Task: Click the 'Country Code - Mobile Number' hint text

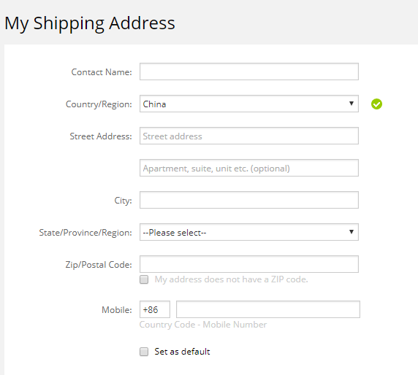Action: (x=203, y=325)
